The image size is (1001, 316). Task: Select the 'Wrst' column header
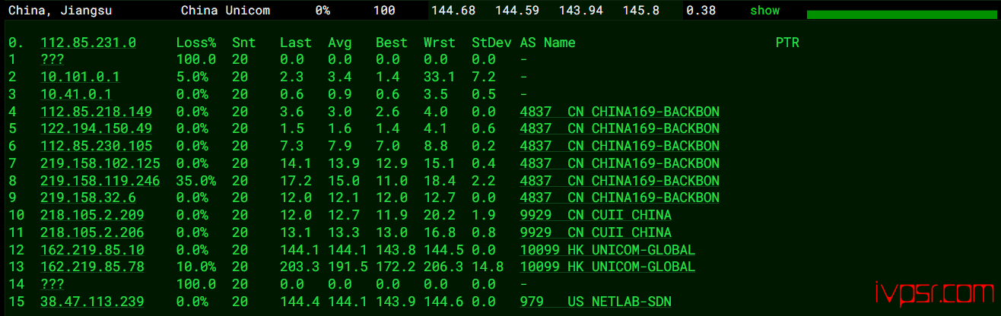pyautogui.click(x=440, y=43)
